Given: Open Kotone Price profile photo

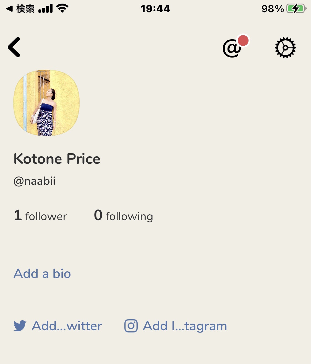Looking at the screenshot, I should [x=46, y=103].
